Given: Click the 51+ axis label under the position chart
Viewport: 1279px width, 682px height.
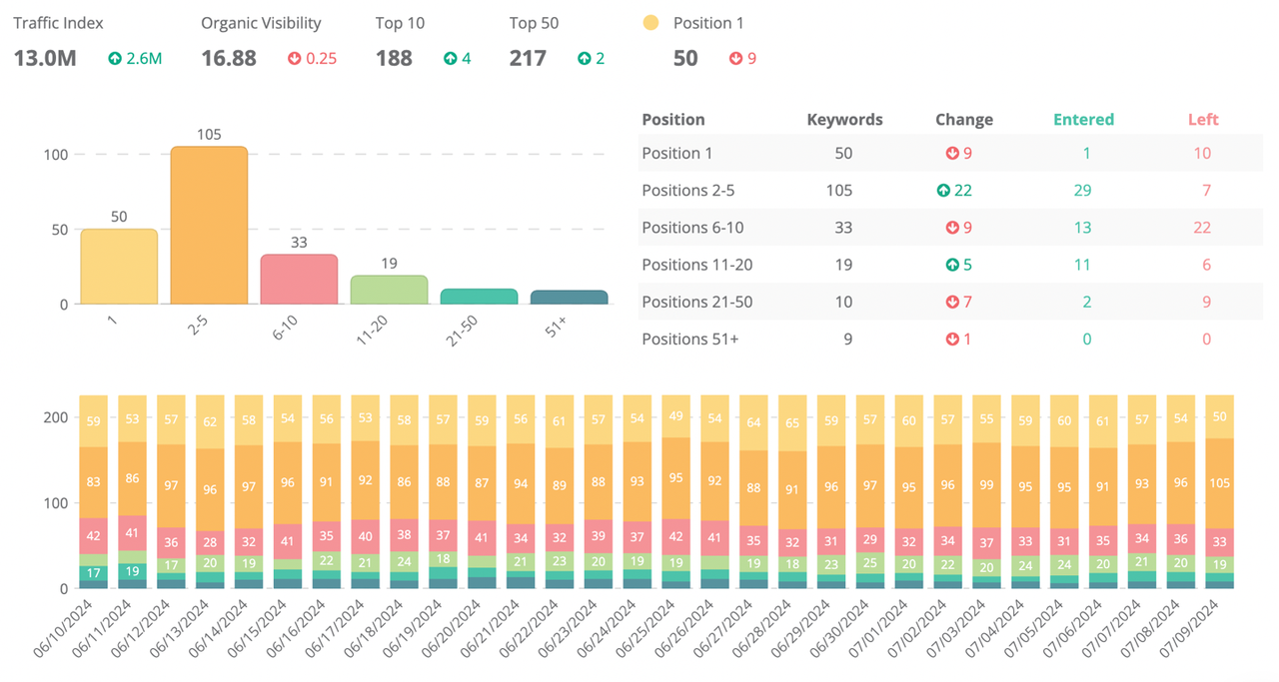Looking at the screenshot, I should [x=557, y=325].
